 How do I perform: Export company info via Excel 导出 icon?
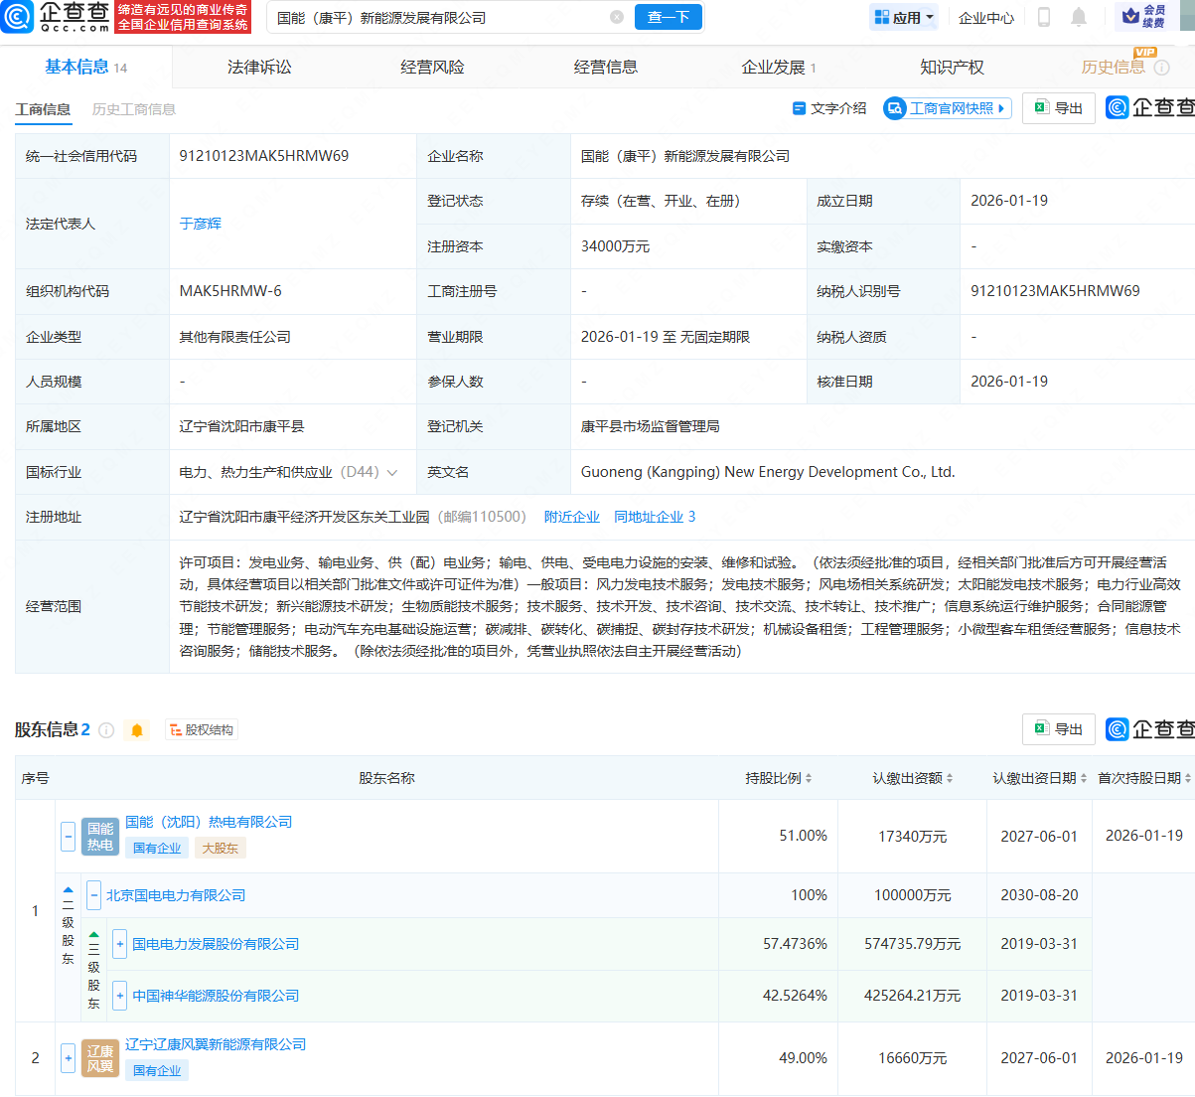click(1058, 107)
